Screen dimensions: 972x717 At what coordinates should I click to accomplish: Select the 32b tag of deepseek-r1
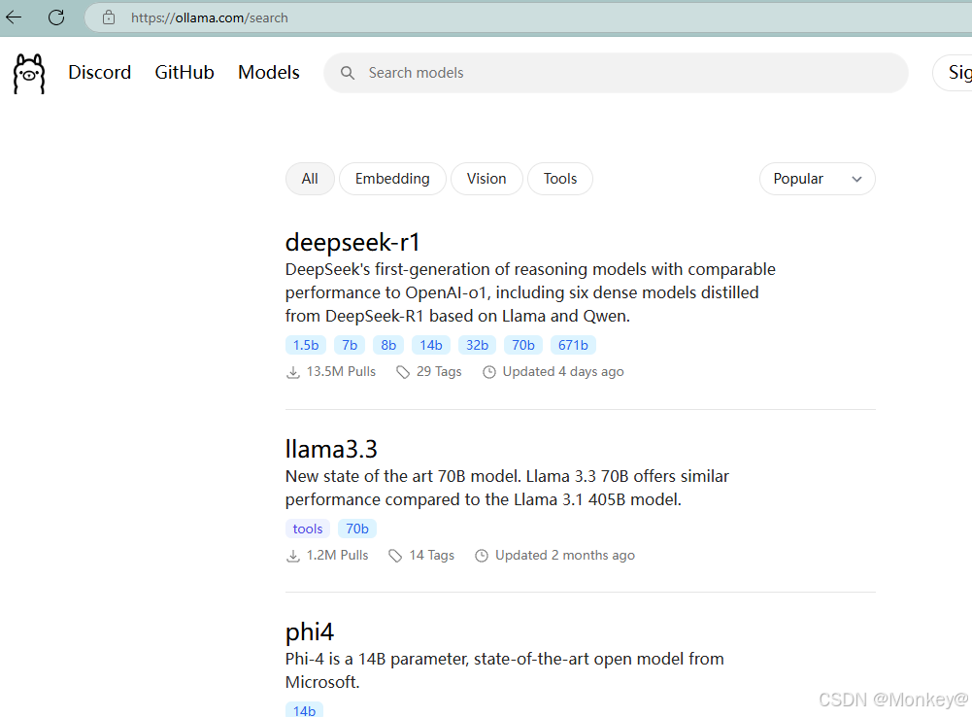pos(478,345)
